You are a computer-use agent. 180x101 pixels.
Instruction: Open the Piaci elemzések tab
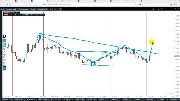(24, 9)
